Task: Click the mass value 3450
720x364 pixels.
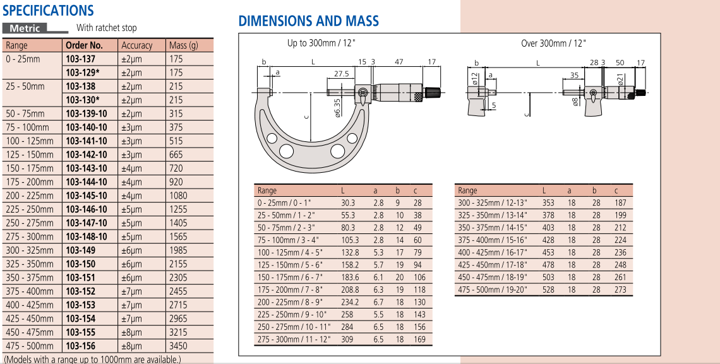Action: tap(179, 346)
